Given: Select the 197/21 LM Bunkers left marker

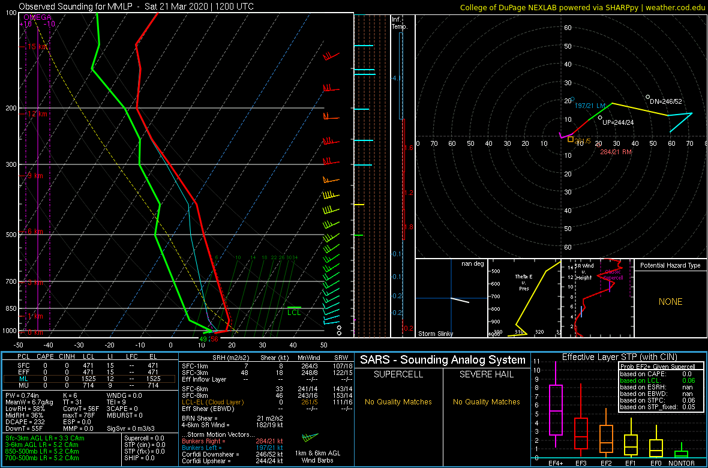Looking at the screenshot, I should tap(572, 99).
